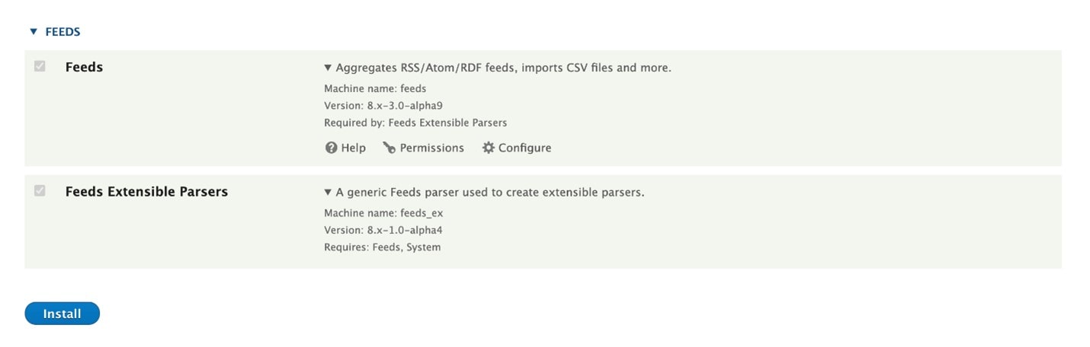Collapse the Feeds description disclosure triangle
1090x347 pixels.
(x=328, y=68)
